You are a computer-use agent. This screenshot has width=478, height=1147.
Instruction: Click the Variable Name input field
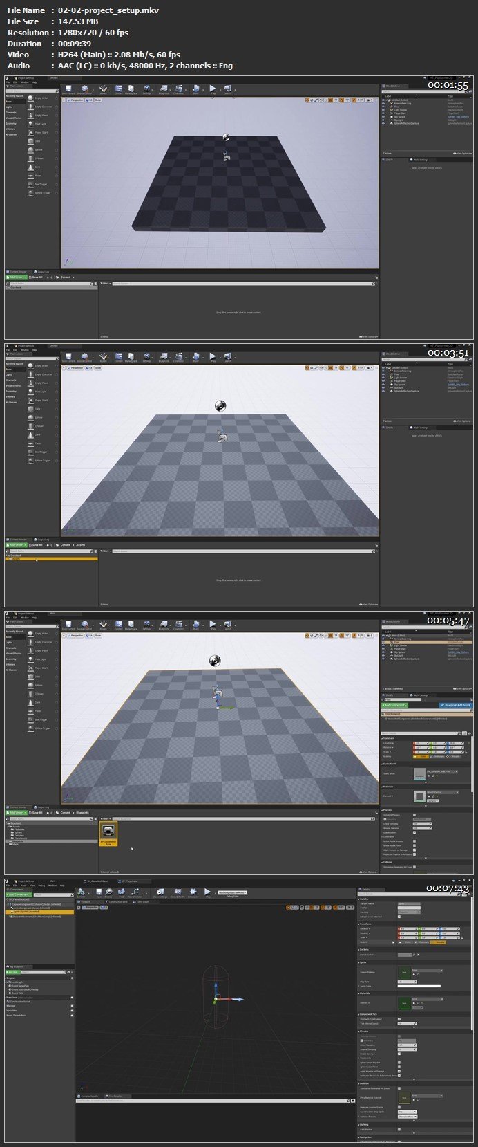[409, 904]
